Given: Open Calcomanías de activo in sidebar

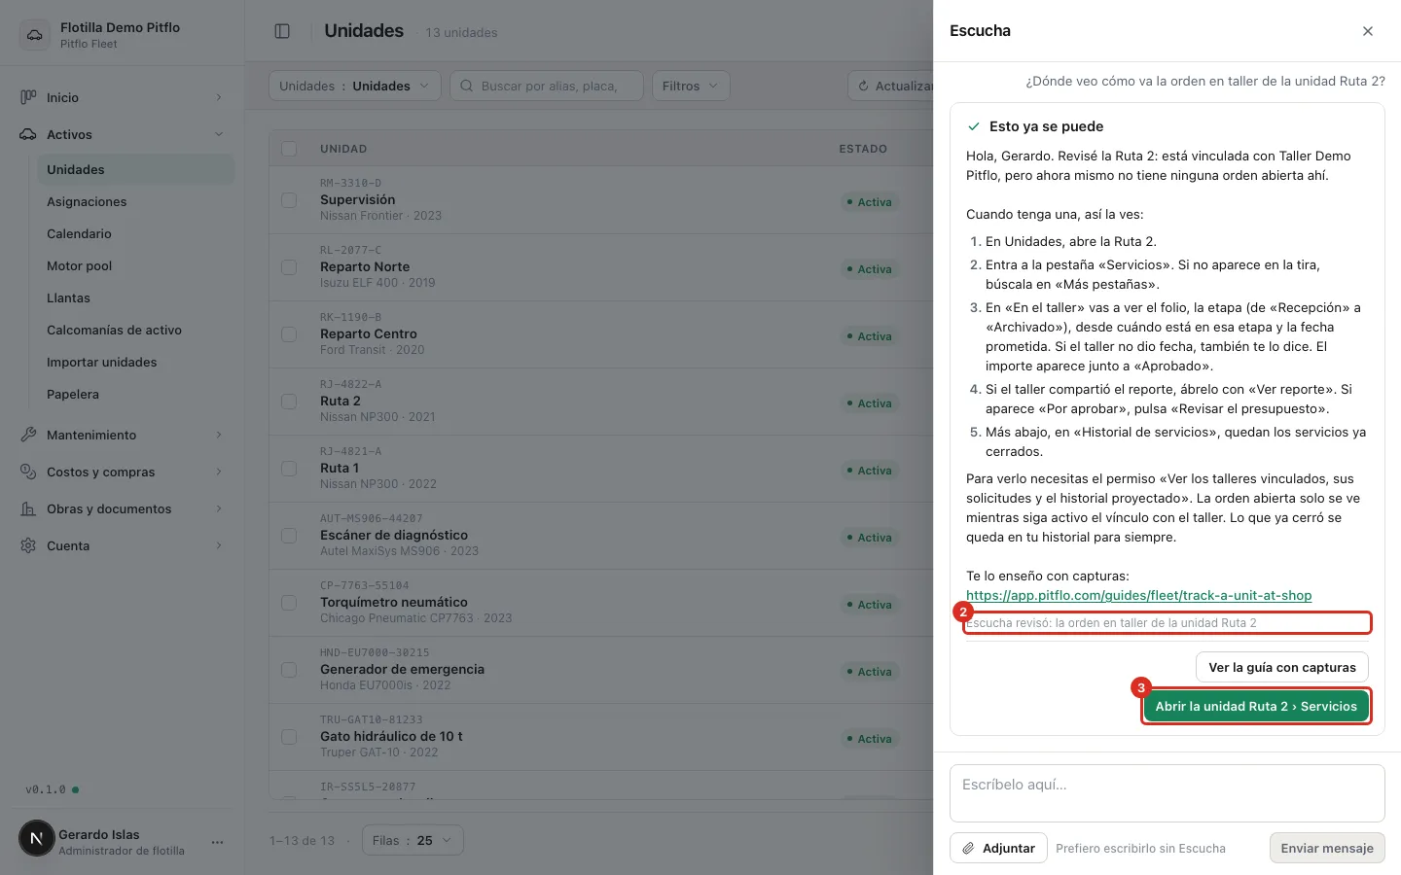Looking at the screenshot, I should pos(135,330).
